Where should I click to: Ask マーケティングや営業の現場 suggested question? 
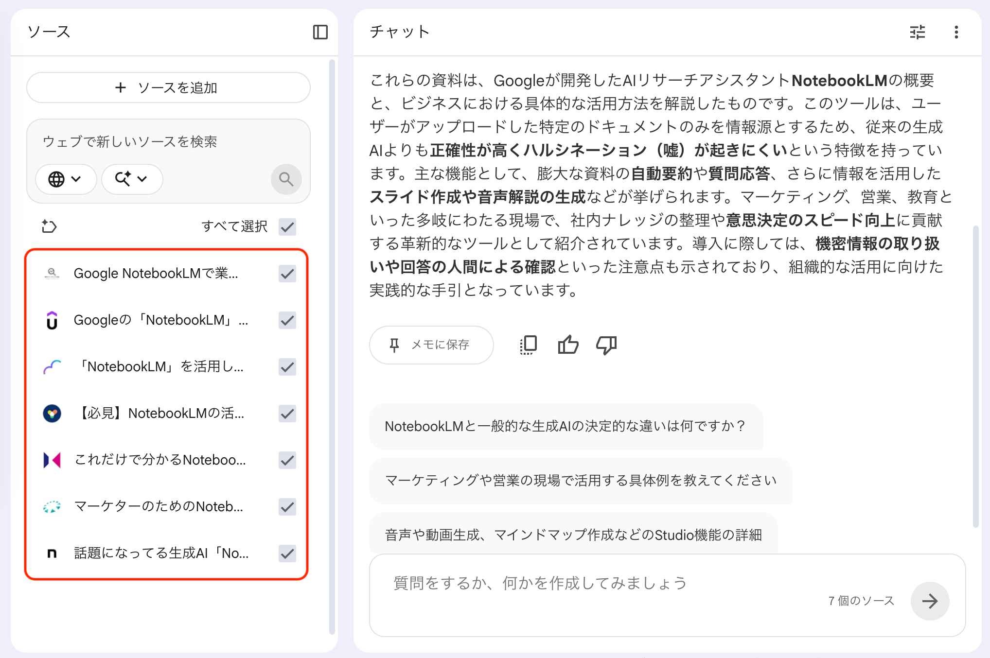(581, 481)
